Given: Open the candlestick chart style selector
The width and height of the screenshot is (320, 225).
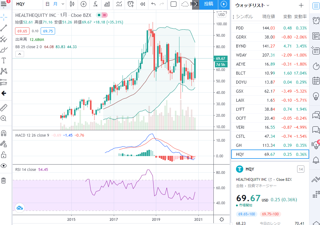Looking at the screenshot, I should coord(72,4).
